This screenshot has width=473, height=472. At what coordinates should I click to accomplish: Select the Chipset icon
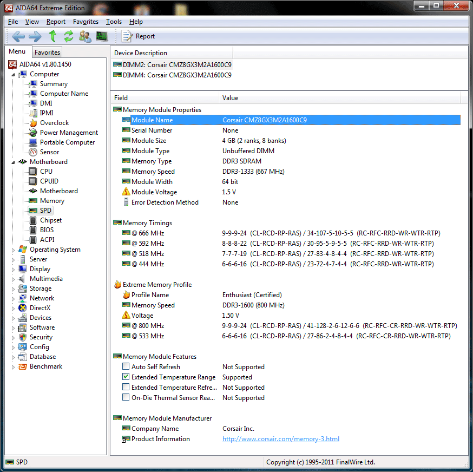(x=33, y=220)
